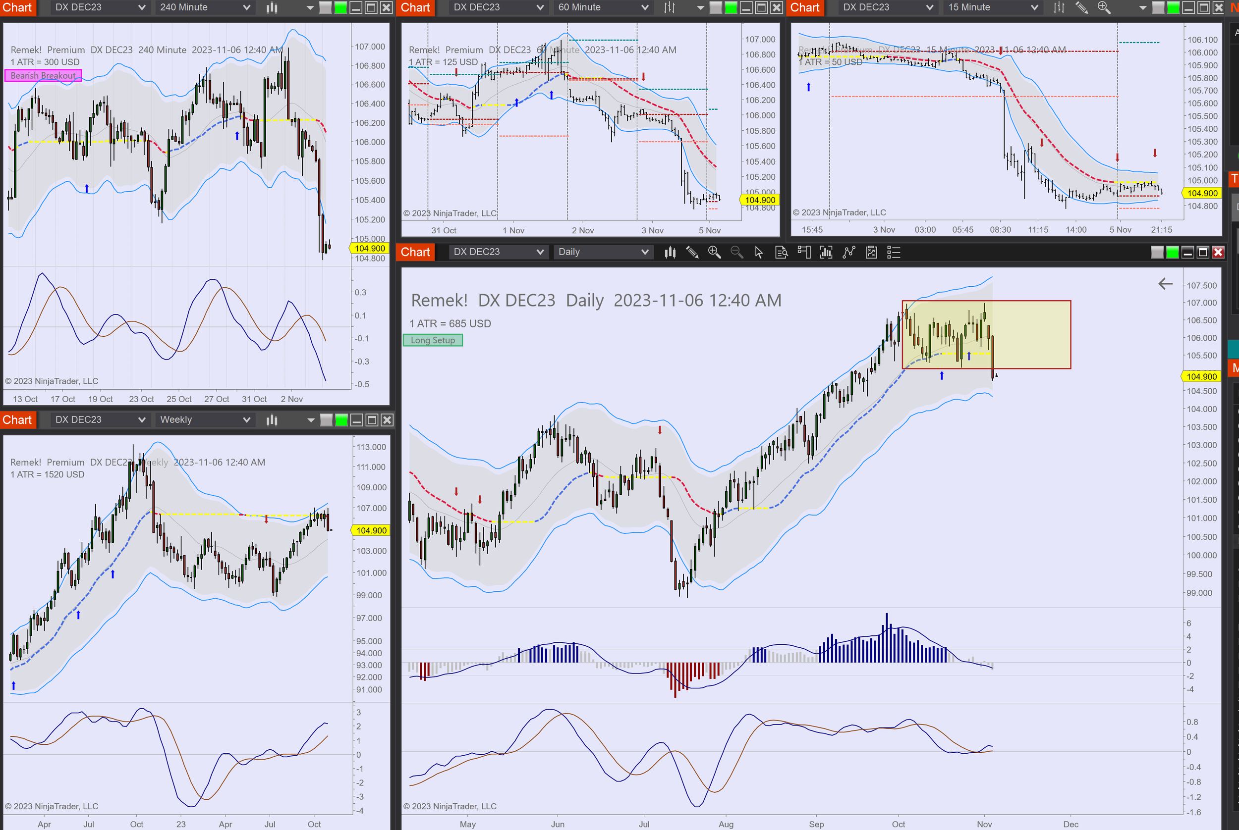Open DX DEC23 instrument dropdown on Daily chart
Viewport: 1239px width, 830px height.
point(498,252)
